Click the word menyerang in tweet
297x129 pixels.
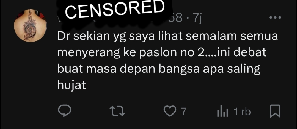(89, 53)
